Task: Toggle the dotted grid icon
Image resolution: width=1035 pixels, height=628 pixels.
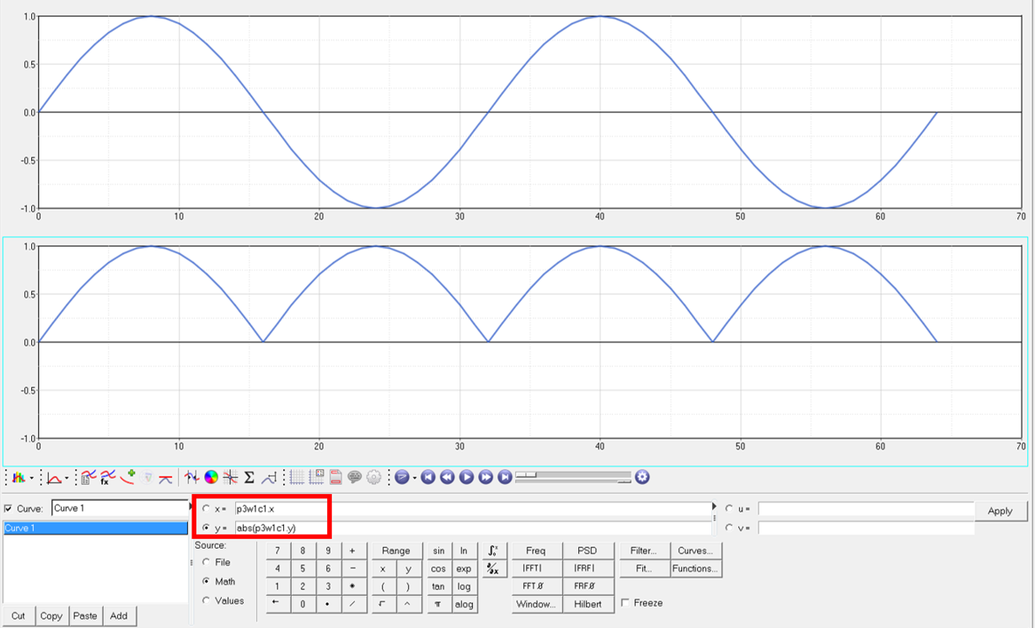Action: point(297,477)
